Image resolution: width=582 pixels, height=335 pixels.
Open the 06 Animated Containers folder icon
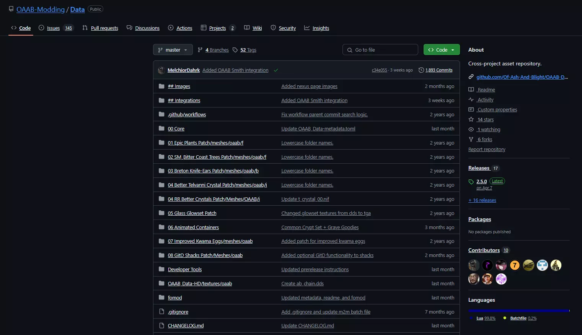pos(161,227)
